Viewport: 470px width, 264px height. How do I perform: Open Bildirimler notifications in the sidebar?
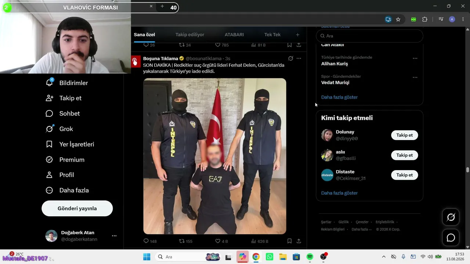(67, 83)
